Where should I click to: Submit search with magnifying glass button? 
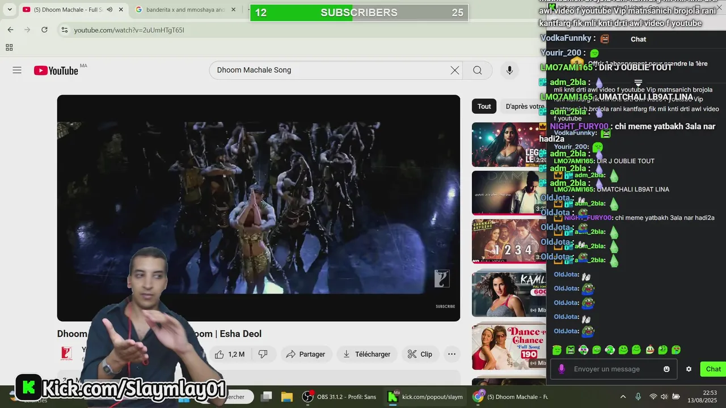[x=478, y=70]
